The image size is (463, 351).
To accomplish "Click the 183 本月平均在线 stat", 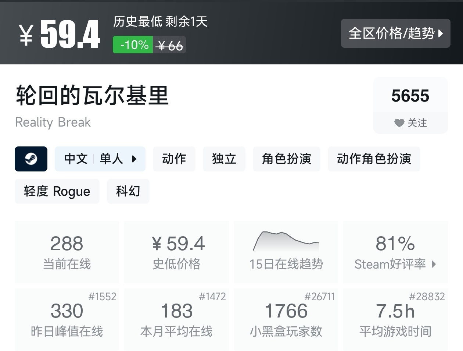I will pyautogui.click(x=176, y=319).
